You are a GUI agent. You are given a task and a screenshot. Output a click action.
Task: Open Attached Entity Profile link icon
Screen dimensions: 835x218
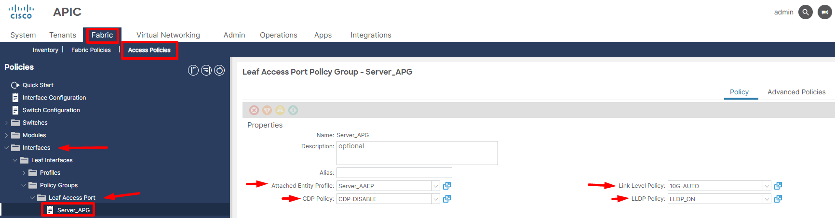click(x=447, y=186)
